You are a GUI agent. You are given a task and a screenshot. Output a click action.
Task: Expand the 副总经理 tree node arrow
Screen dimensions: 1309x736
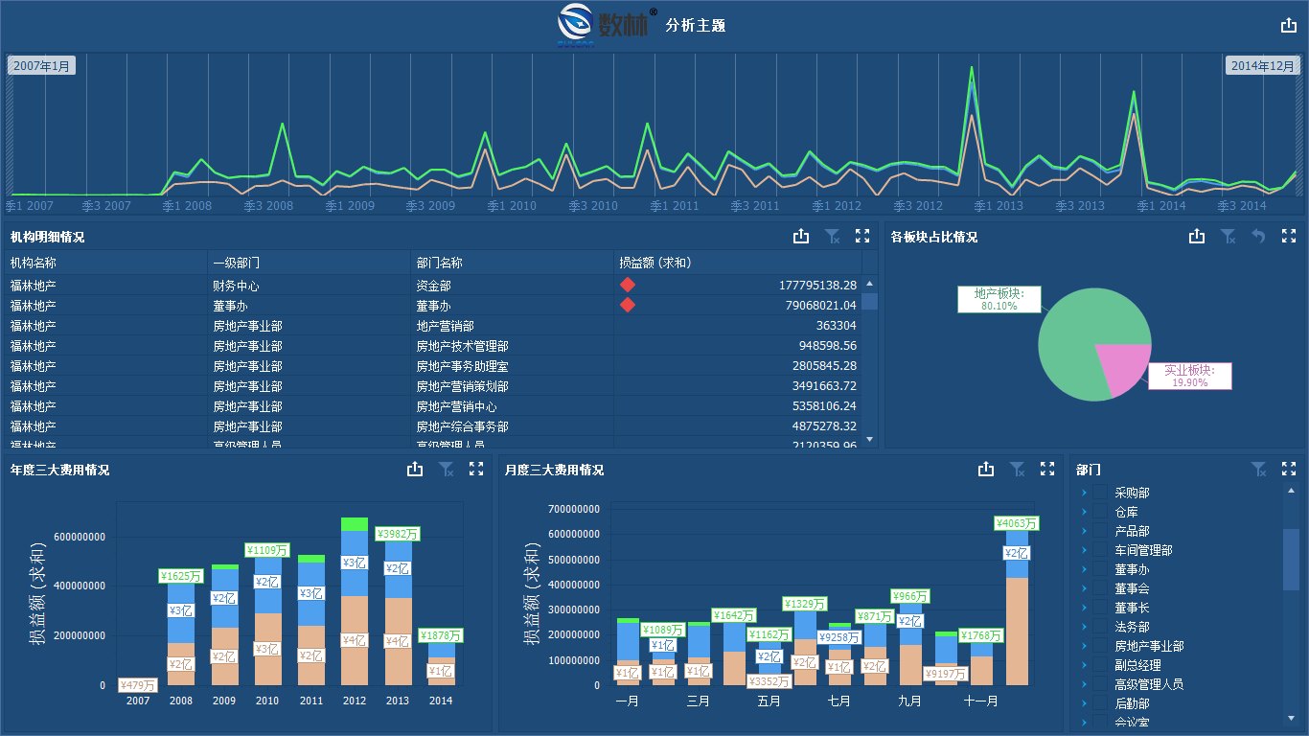(x=1084, y=664)
